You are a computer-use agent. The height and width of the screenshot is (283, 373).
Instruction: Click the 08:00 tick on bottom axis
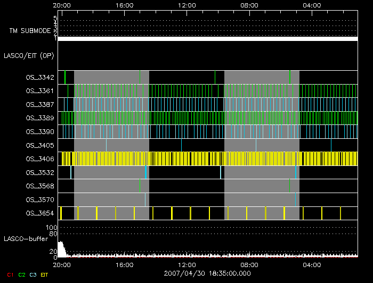249,263
